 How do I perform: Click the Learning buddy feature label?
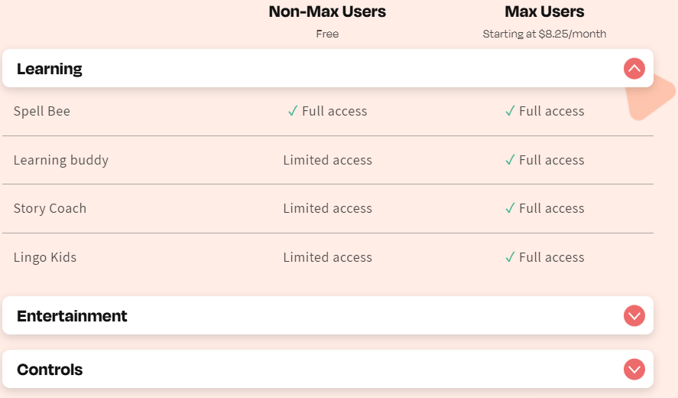[x=61, y=160]
